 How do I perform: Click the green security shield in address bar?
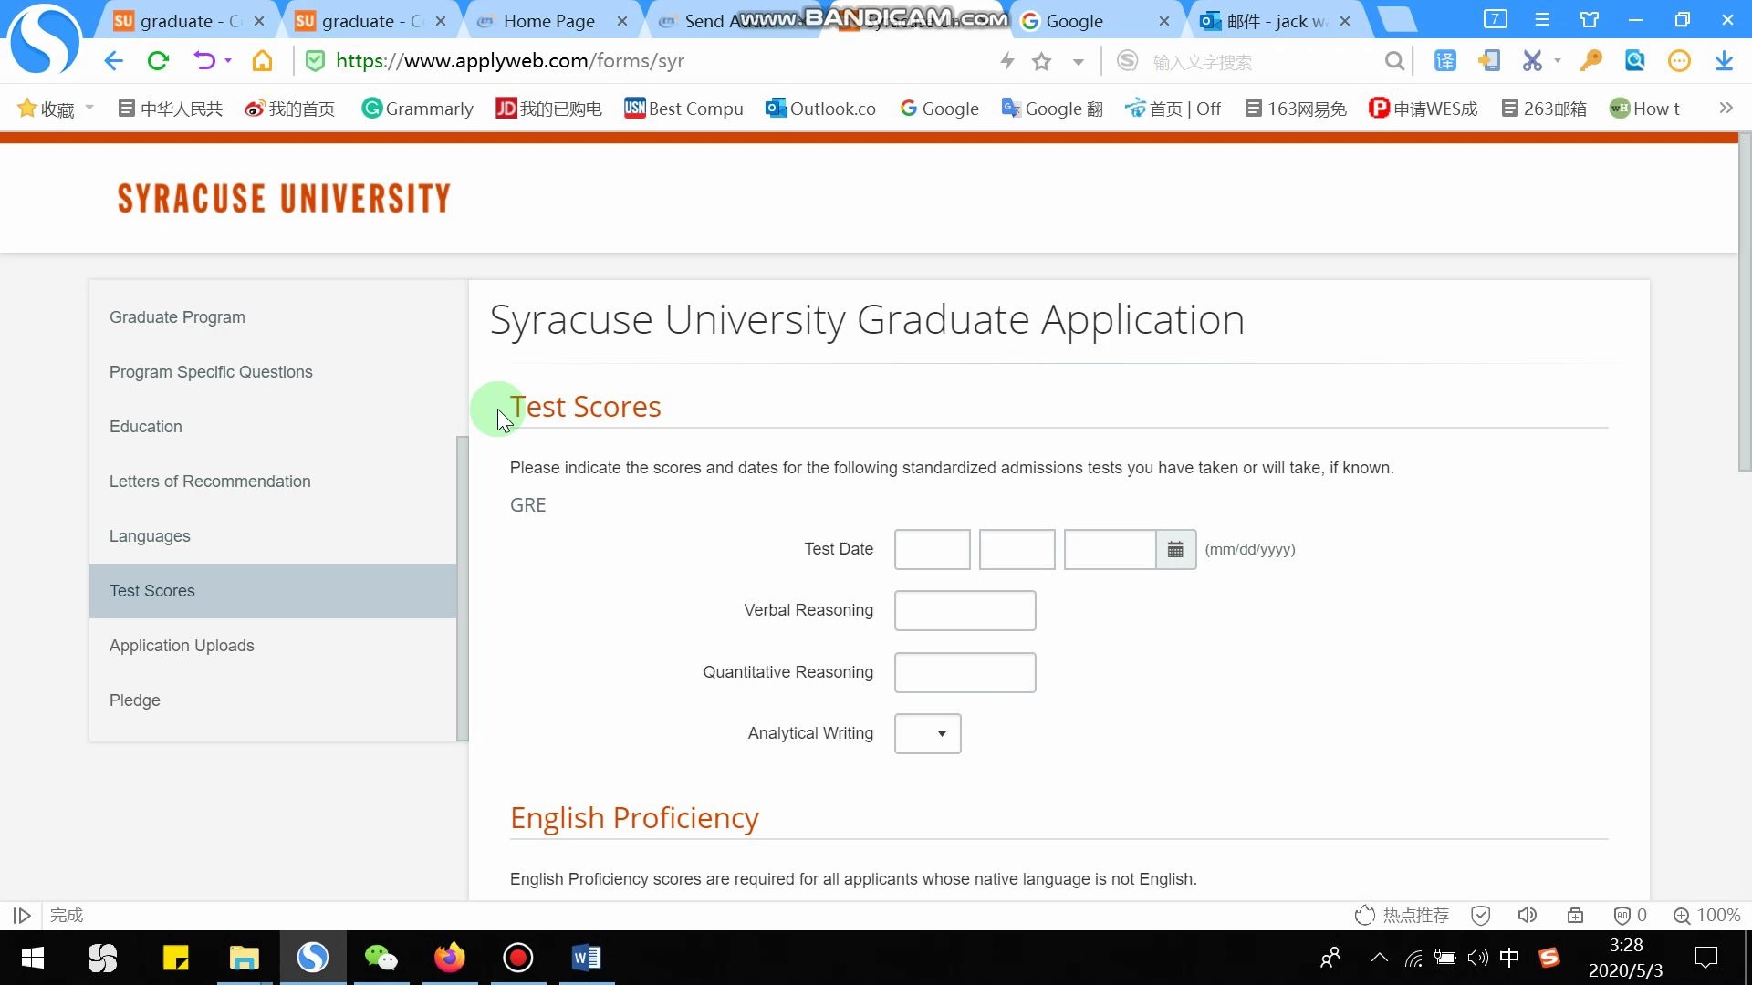tap(315, 61)
